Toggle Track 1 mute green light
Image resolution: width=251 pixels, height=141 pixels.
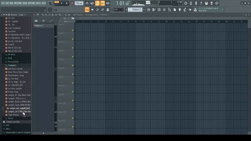tap(73, 30)
